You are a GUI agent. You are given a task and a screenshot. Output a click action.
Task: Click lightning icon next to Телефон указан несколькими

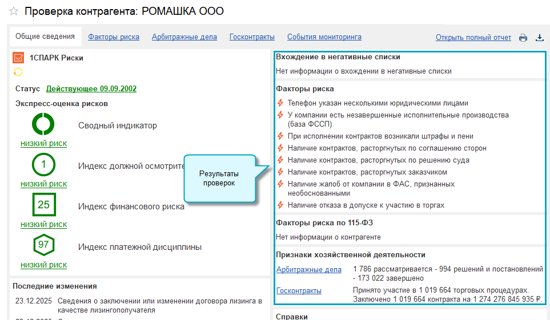pos(280,103)
